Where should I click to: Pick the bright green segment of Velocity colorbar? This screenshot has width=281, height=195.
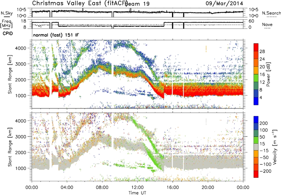(256, 140)
